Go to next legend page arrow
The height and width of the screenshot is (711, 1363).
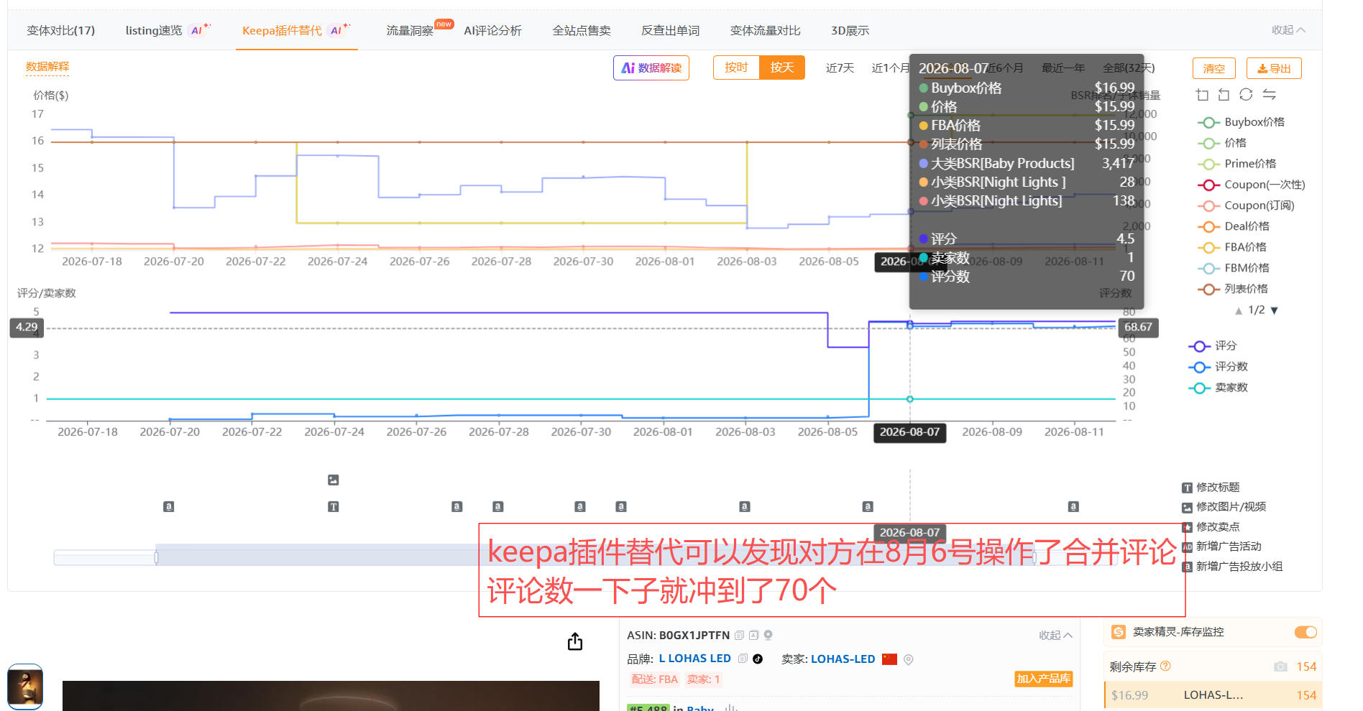[1275, 311]
